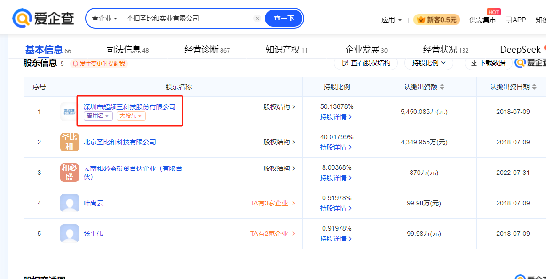Screen dimensions: 546x279
Task: Expand the 曾用名 tag dropdown
Action: coord(98,116)
